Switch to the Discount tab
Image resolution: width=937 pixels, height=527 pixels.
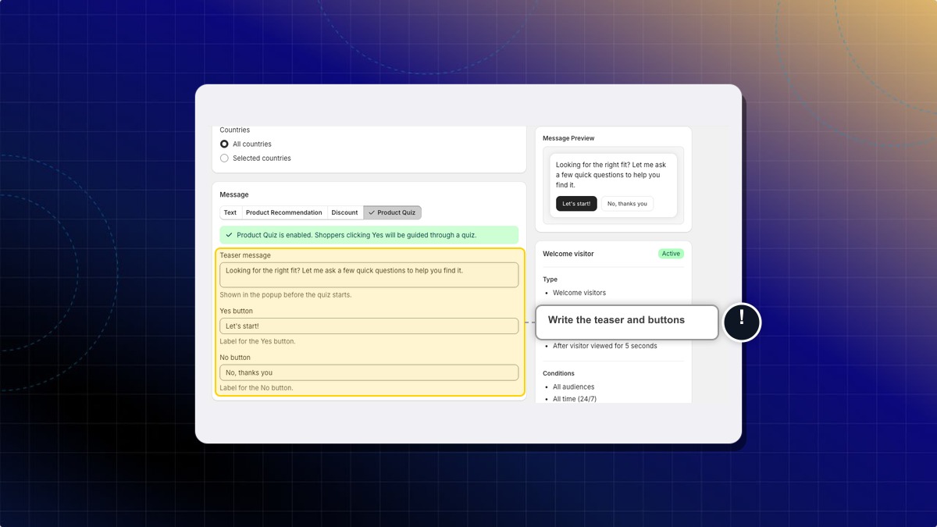tap(344, 212)
